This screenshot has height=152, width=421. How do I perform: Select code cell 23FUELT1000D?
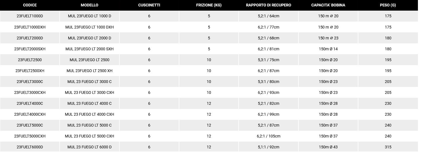click(x=30, y=16)
